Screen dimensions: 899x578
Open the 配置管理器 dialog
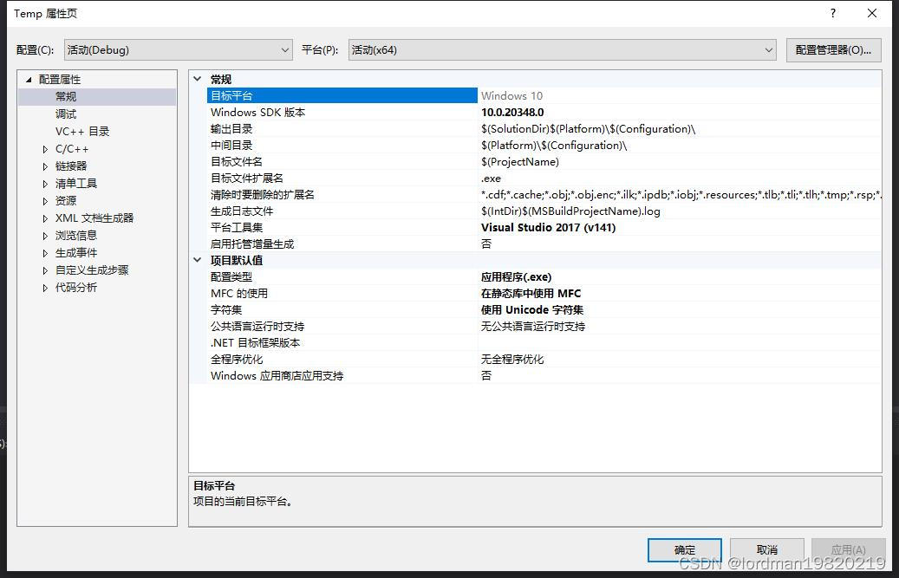pos(833,49)
